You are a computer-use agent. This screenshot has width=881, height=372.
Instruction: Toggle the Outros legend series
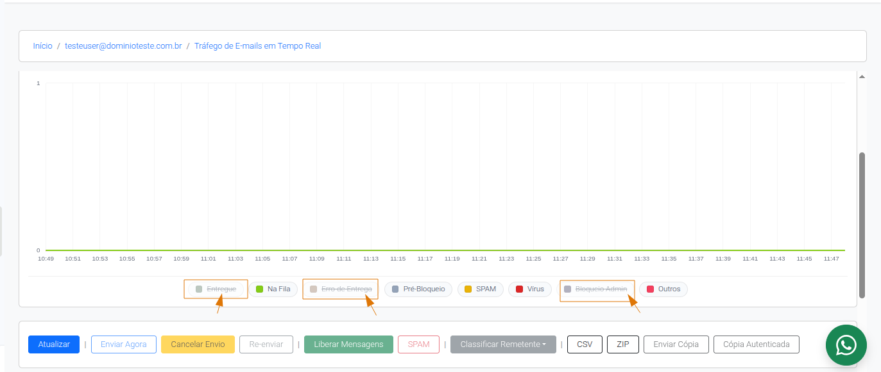click(663, 289)
